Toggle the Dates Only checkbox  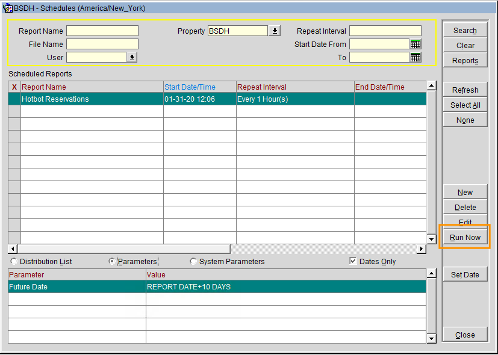[x=353, y=261]
